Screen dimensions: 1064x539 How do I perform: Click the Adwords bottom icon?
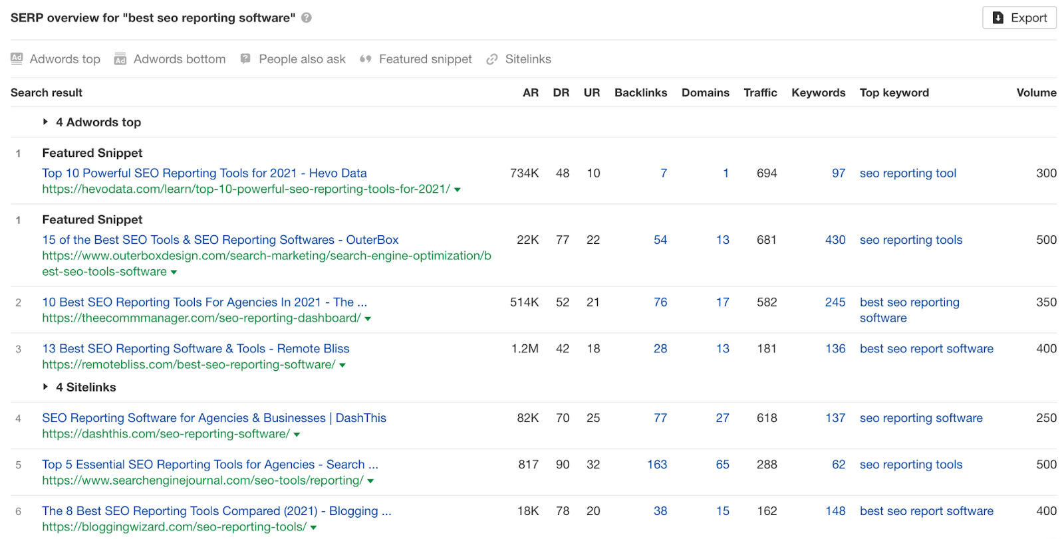pos(120,59)
